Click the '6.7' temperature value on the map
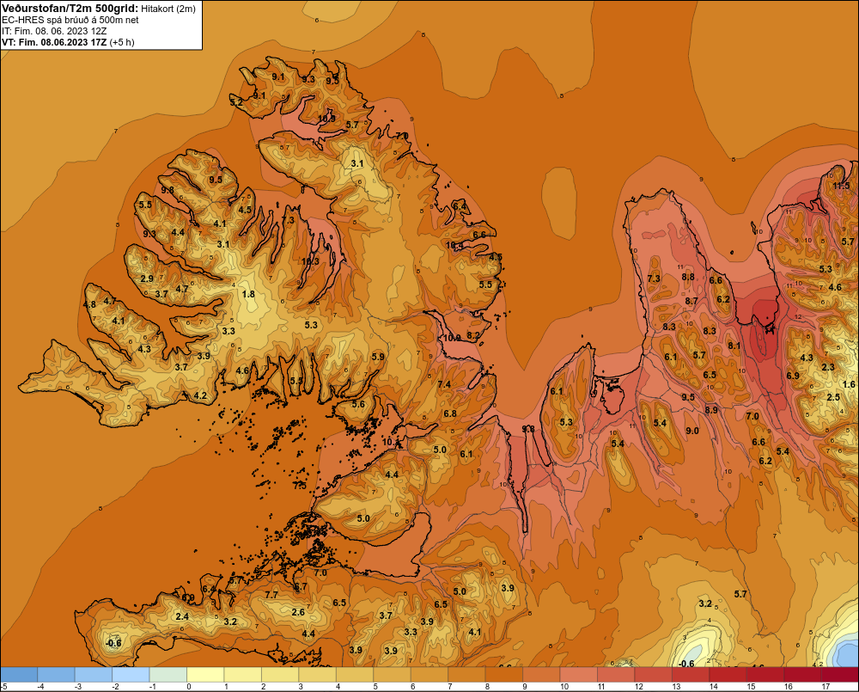 coord(300,587)
